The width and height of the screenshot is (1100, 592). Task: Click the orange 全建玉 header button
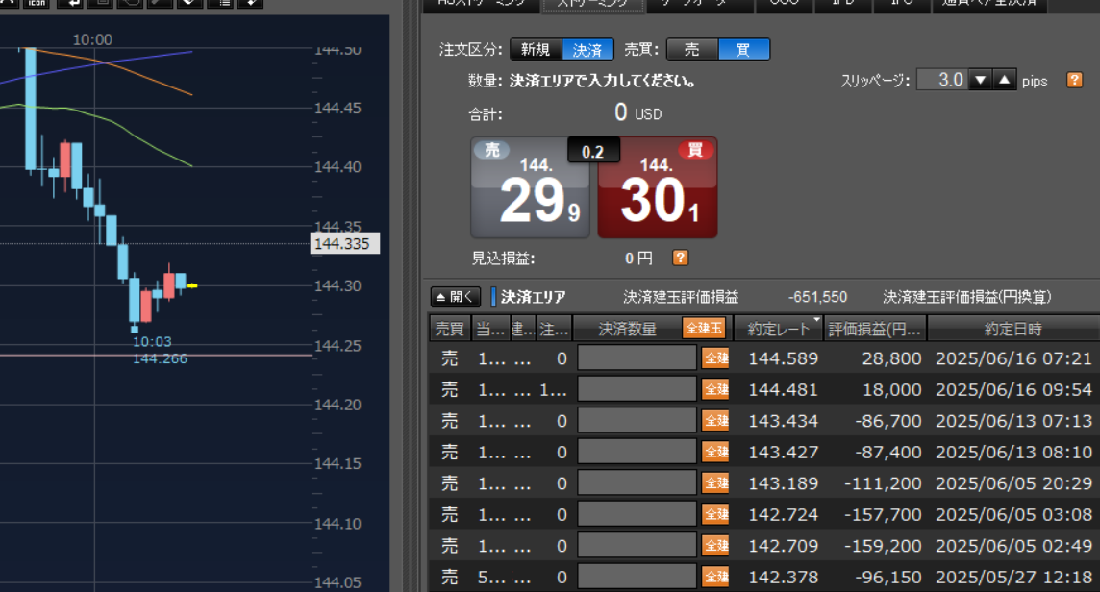(704, 329)
